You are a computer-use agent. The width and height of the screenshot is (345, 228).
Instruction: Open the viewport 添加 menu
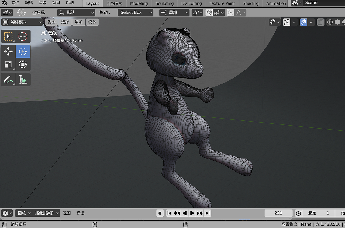pos(79,22)
